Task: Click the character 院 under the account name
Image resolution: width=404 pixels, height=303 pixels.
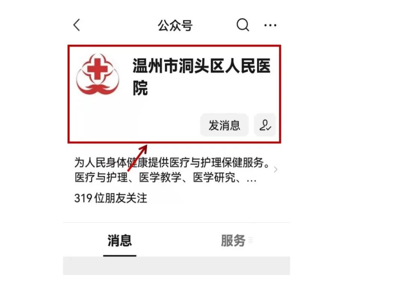Action: tap(140, 88)
